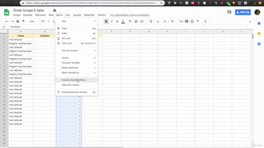Click the document title Örnek Google E-tablo
Image resolution: width=264 pixels, height=148 pixels.
28,10
